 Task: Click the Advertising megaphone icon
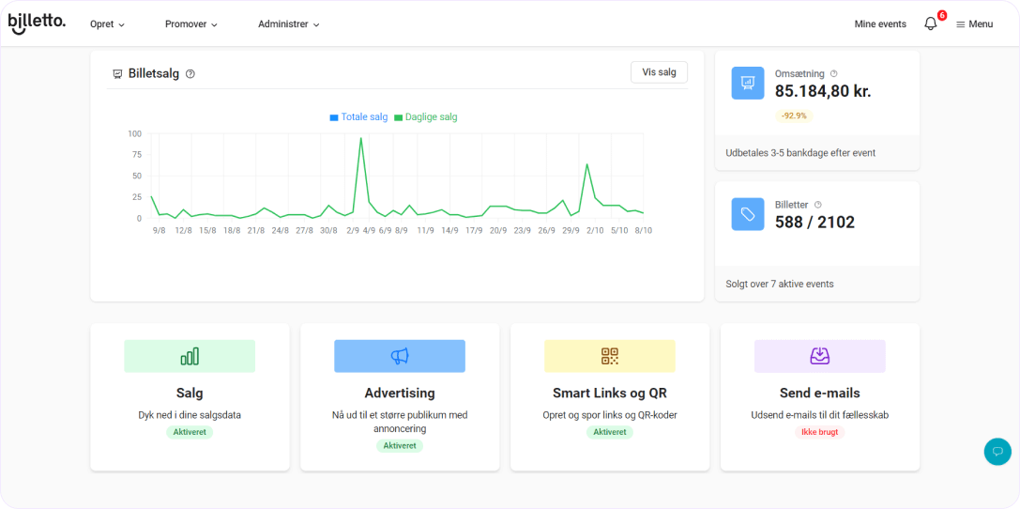coord(400,356)
